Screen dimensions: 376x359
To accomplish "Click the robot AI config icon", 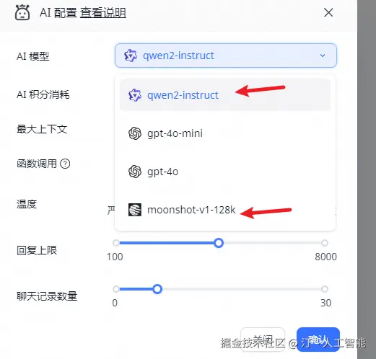I will point(22,12).
